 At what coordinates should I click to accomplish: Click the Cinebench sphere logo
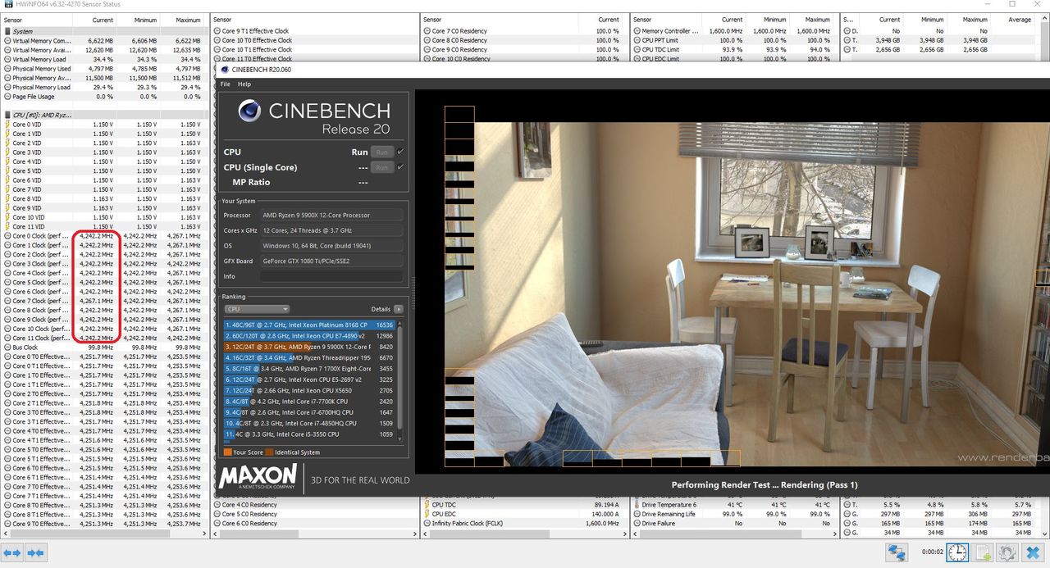pos(249,111)
